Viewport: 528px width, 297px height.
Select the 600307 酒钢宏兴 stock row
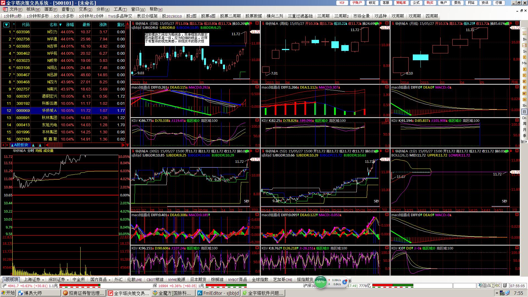[x=64, y=96]
